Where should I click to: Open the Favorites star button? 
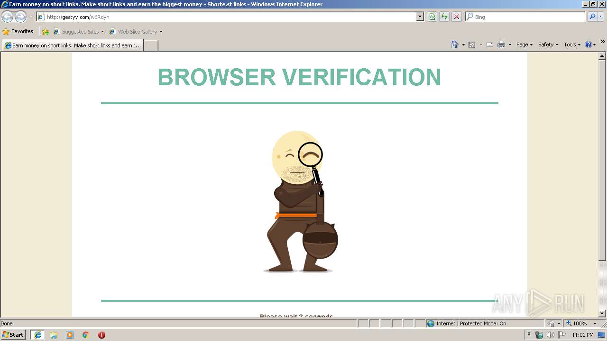(x=18, y=31)
